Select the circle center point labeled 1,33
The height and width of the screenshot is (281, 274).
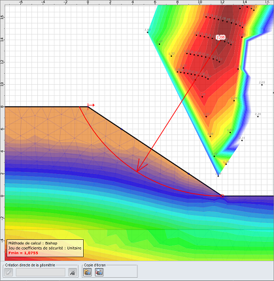pos(171,56)
